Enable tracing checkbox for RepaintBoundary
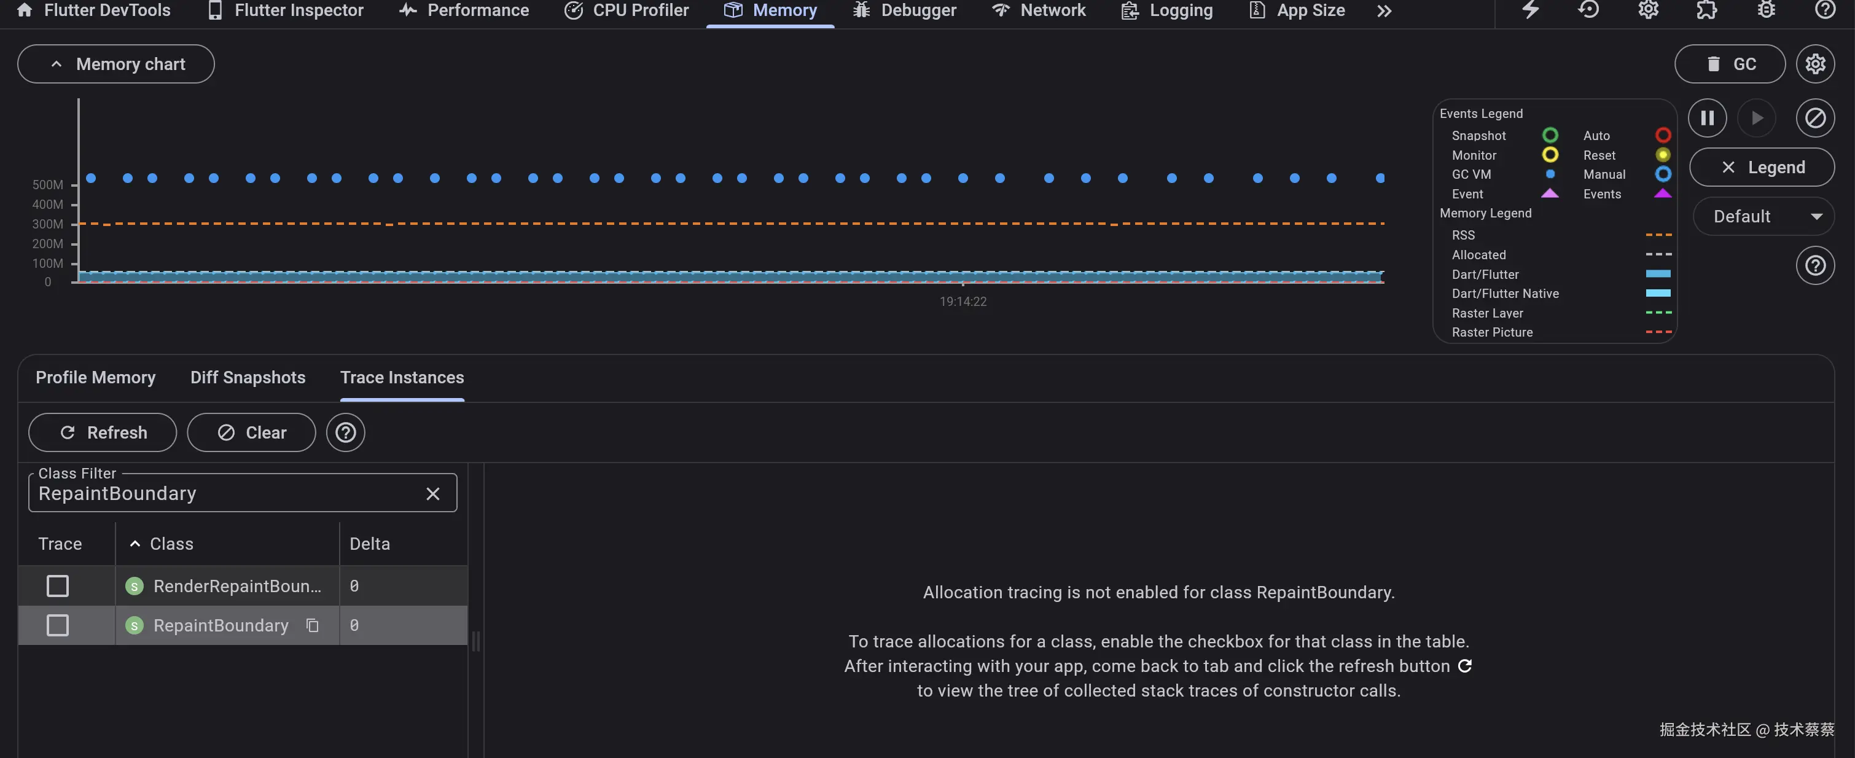1855x758 pixels. (58, 625)
